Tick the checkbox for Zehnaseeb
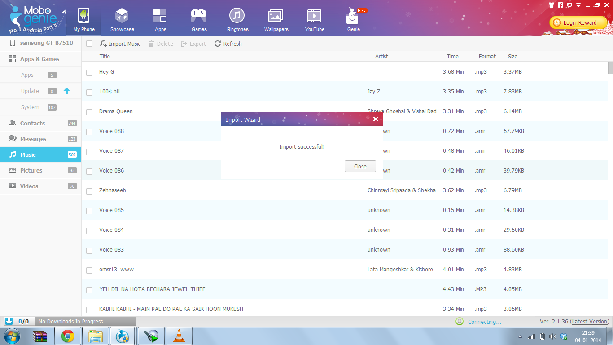Screen dimensions: 613x345 pos(89,191)
